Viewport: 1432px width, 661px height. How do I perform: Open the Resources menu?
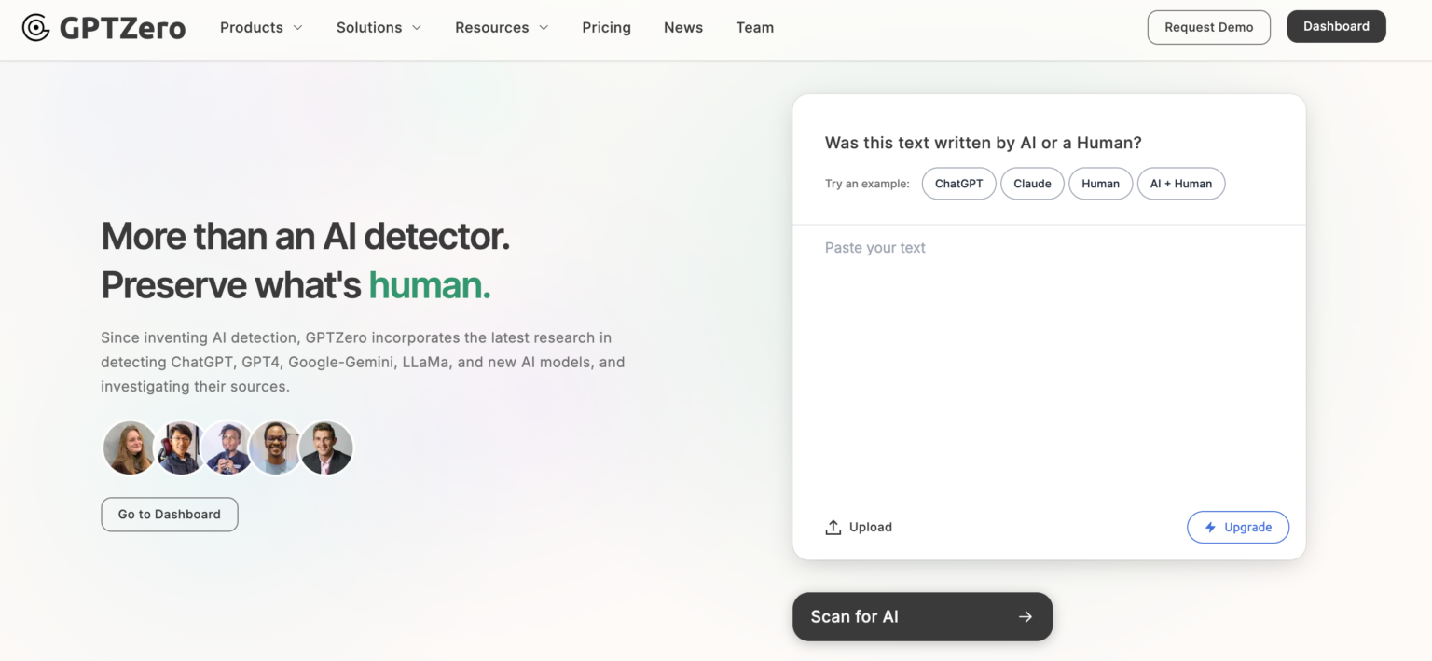tap(502, 28)
